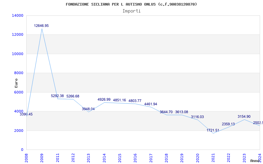Select the 12646.95 data label
Image resolution: width=263 pixels, height=164 pixels.
pyautogui.click(x=41, y=26)
